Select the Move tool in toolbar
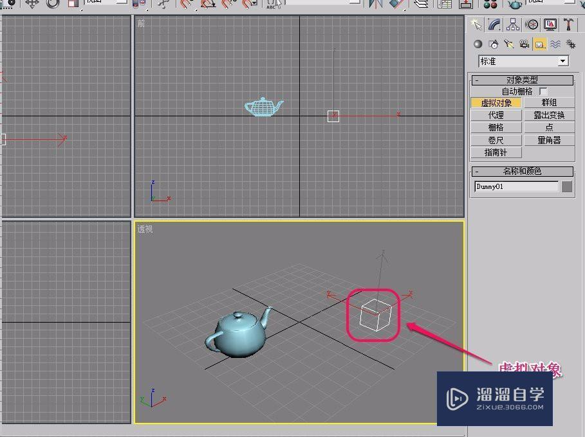This screenshot has height=437, width=585. (x=32, y=4)
